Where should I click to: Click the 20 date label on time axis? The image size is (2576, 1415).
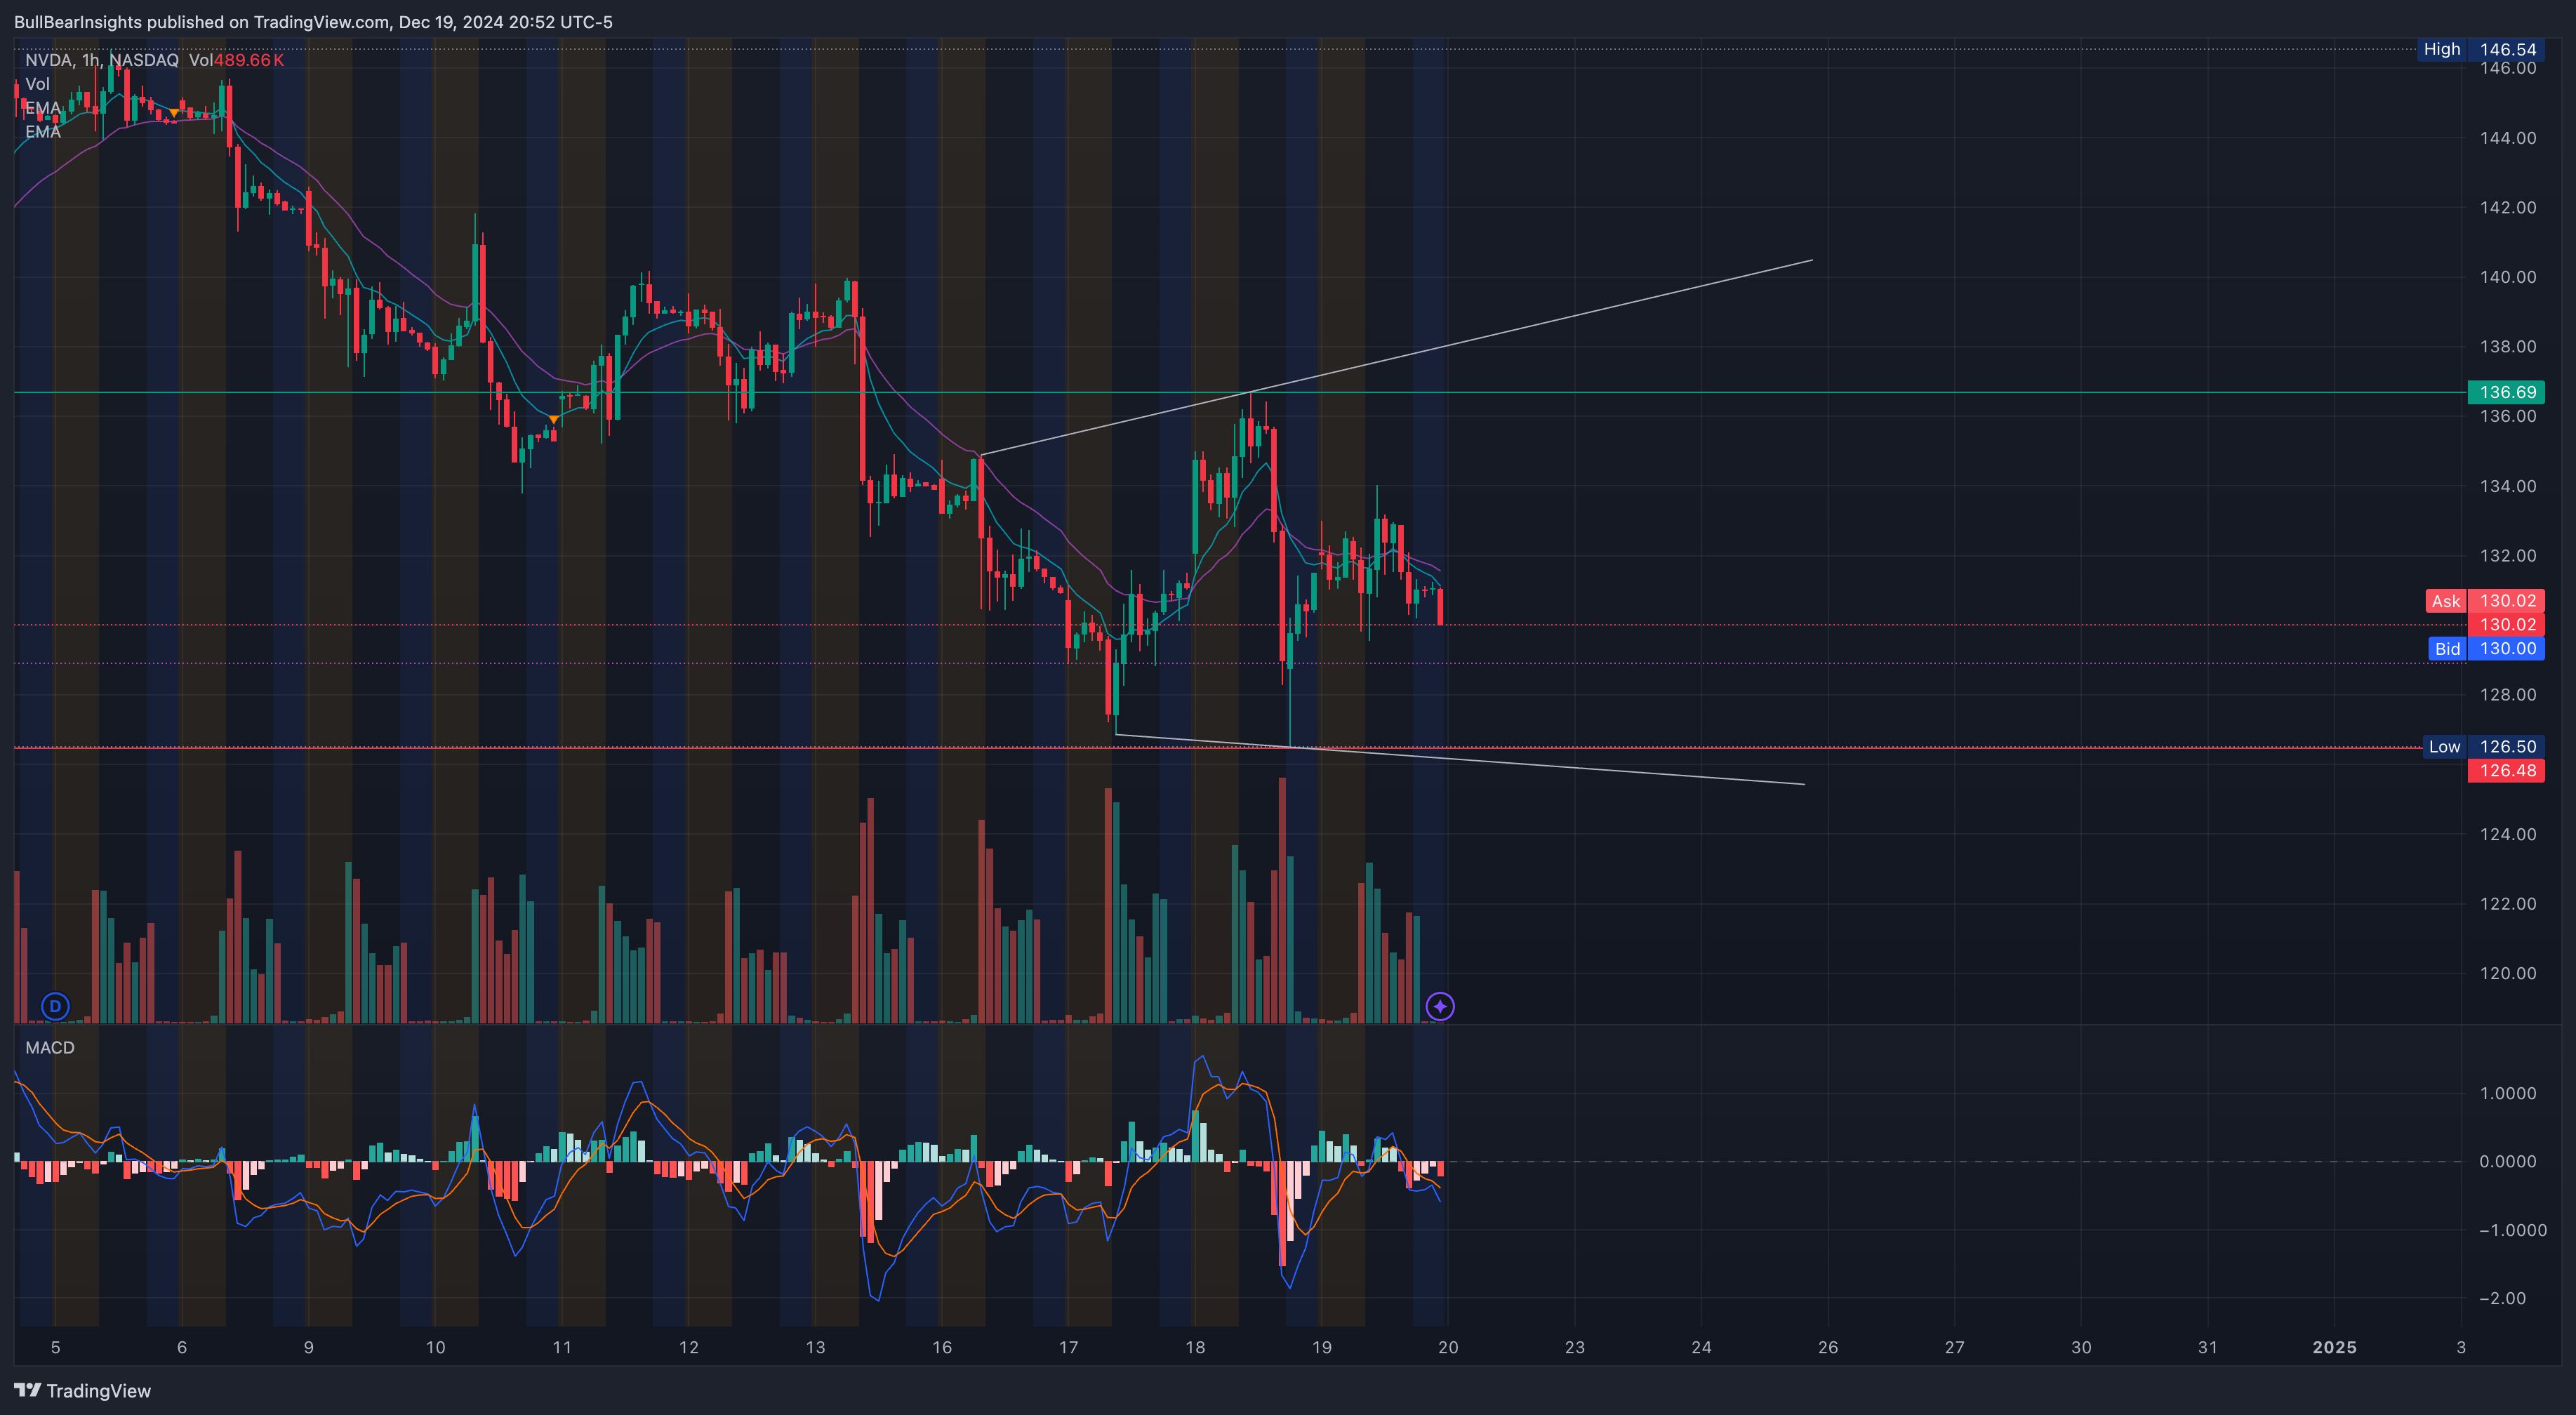click(1448, 1348)
